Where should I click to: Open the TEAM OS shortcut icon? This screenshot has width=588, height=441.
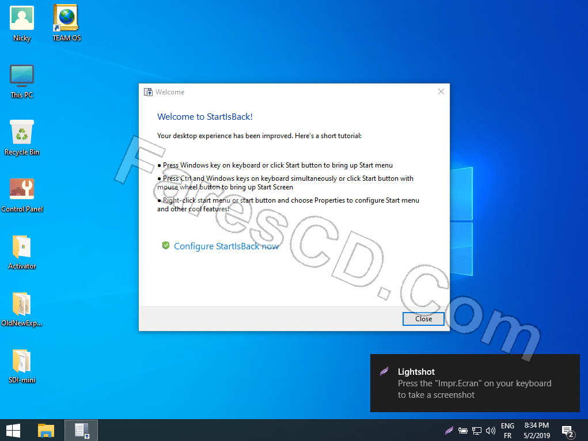(66, 23)
